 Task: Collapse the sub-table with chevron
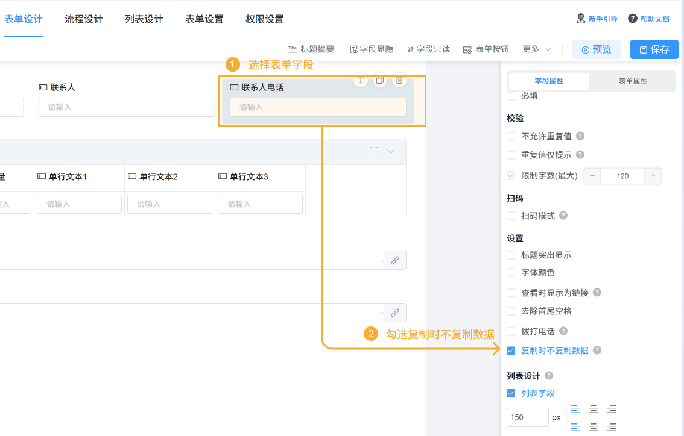point(391,151)
